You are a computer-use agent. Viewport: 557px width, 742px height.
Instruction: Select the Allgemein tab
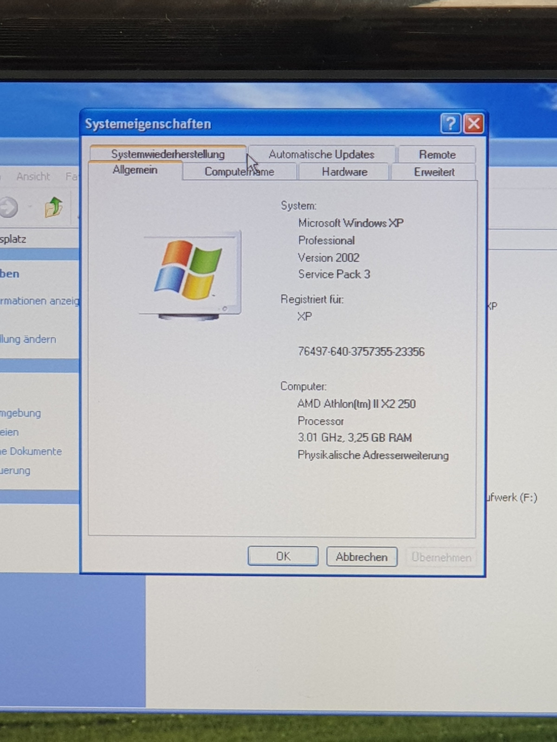[135, 170]
